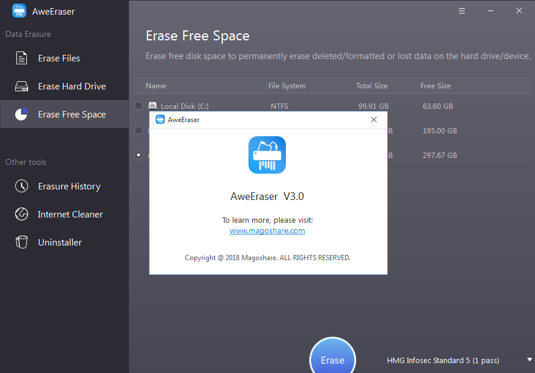Click the 297.67 GB free size cell

440,156
